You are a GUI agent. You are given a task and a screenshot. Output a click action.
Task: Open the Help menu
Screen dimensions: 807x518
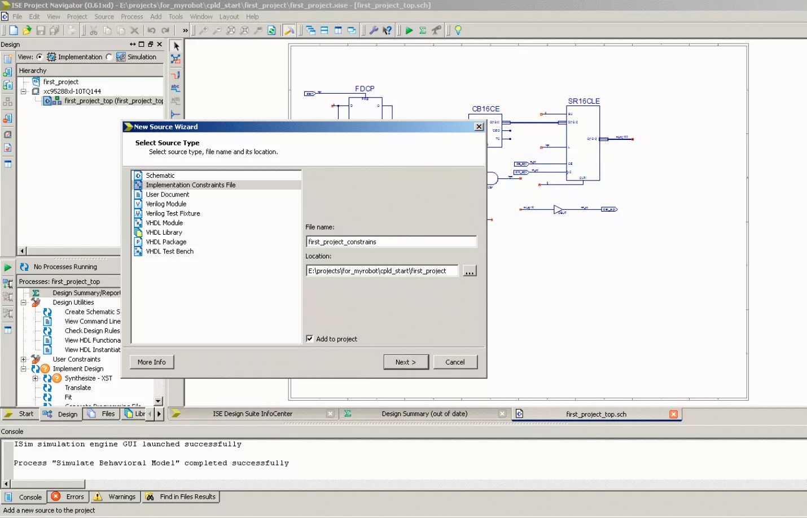[x=252, y=17]
